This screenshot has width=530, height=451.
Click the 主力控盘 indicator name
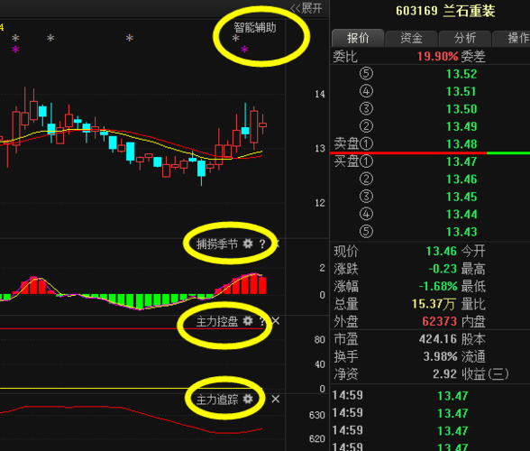click(x=217, y=321)
